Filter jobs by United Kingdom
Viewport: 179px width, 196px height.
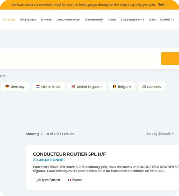coord(87,86)
